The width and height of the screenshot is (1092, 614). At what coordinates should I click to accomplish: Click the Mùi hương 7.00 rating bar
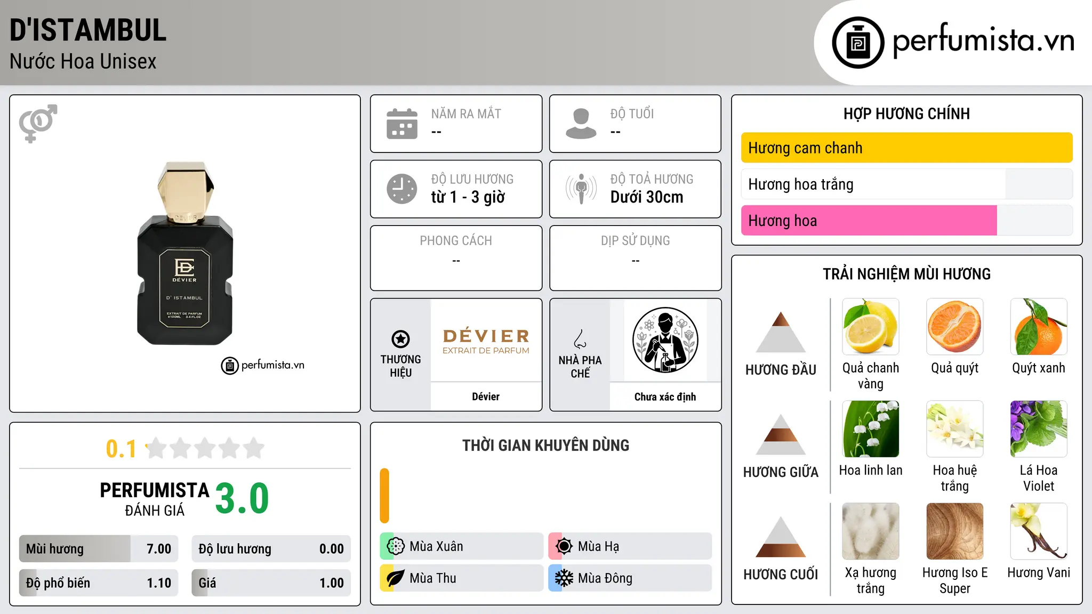(x=99, y=548)
